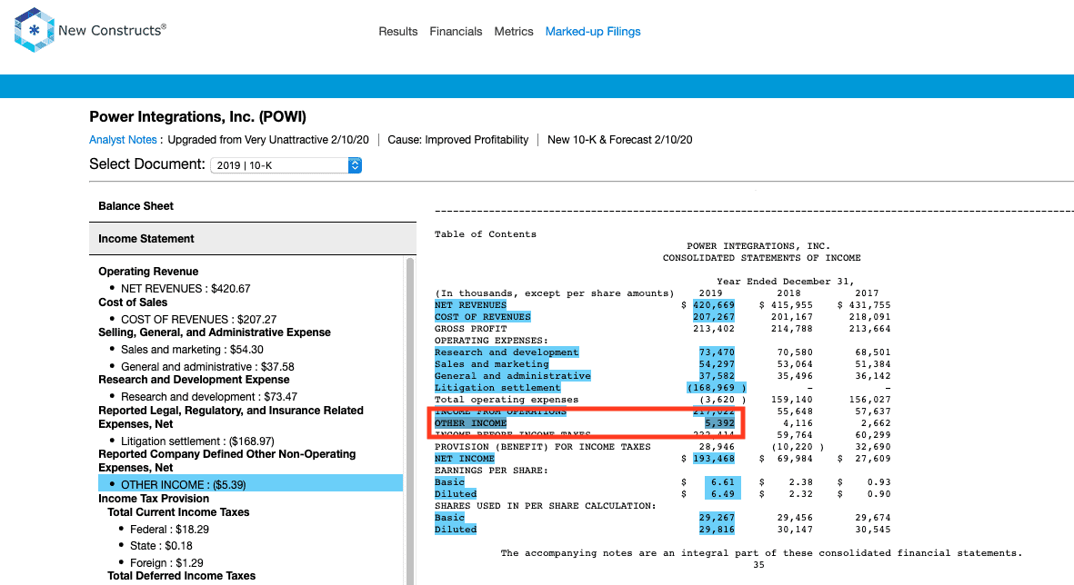Collapse the Income Statement section
The width and height of the screenshot is (1074, 585).
click(253, 239)
